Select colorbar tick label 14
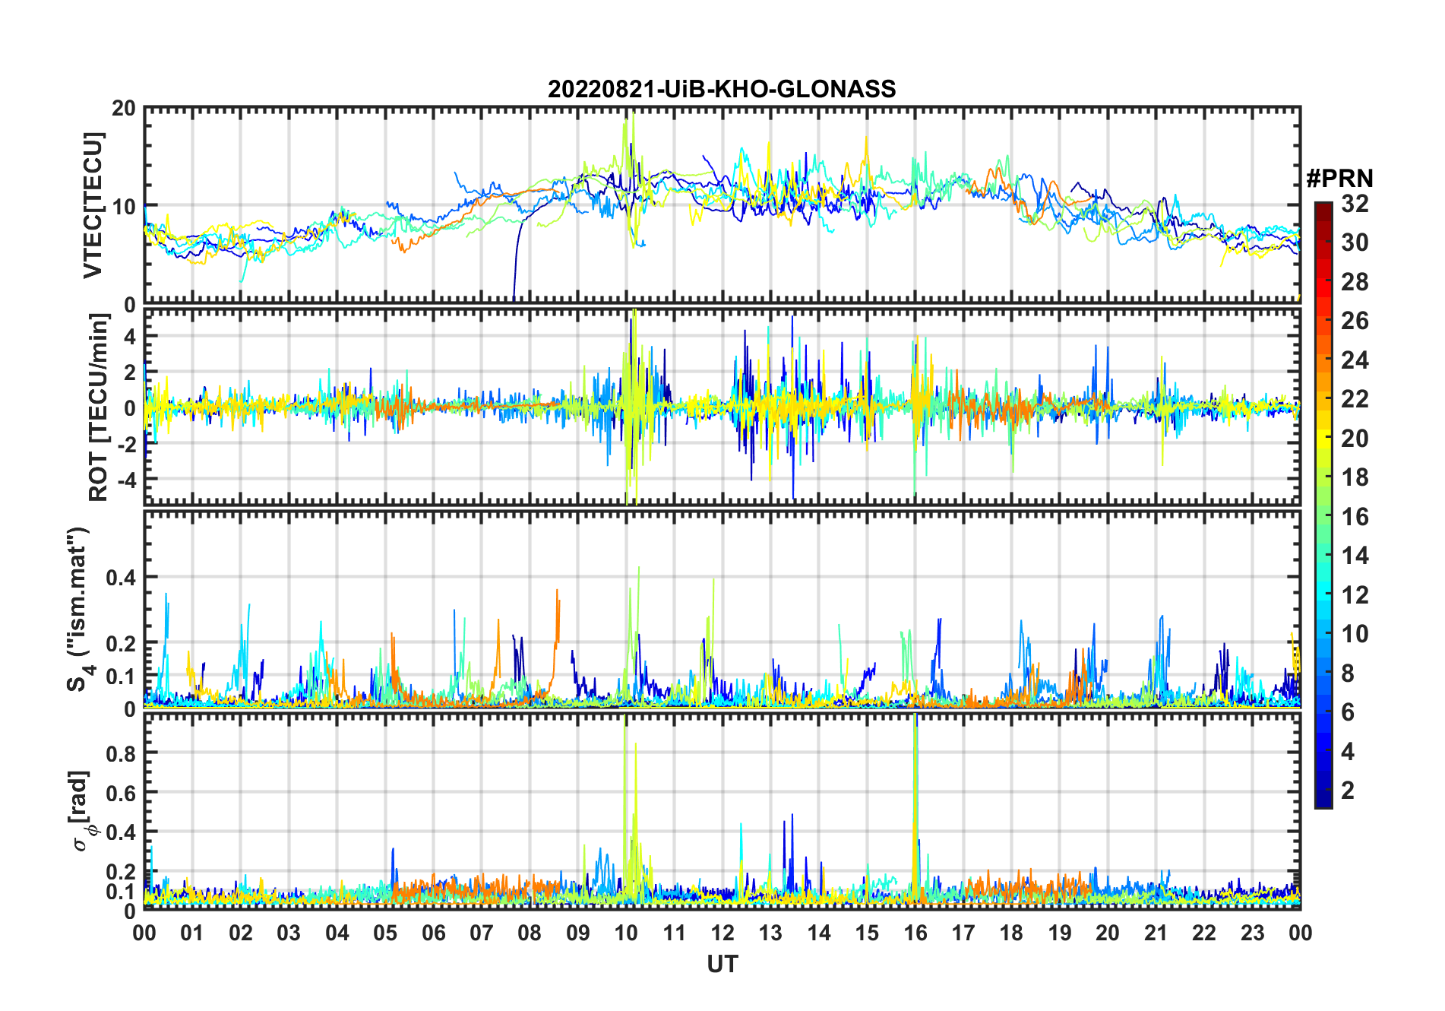The width and height of the screenshot is (1445, 1011). coord(1355,556)
